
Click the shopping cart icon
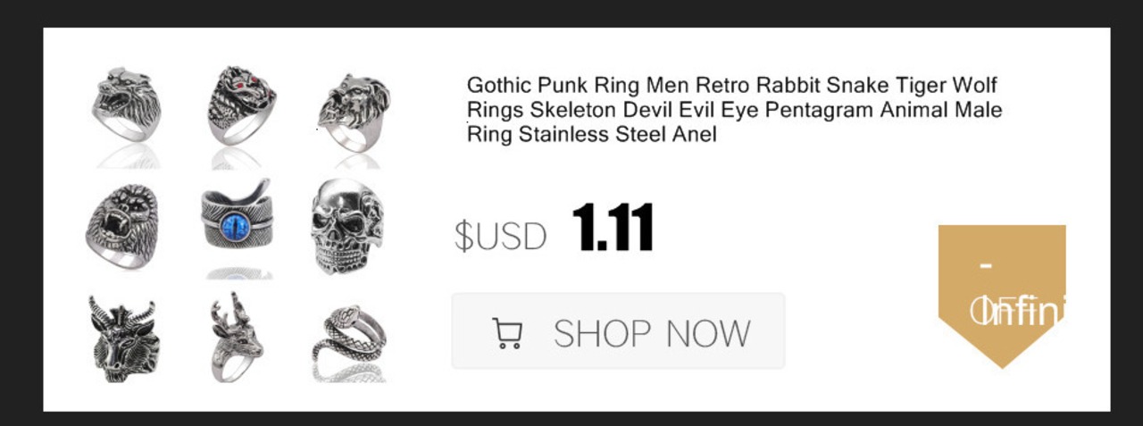click(x=507, y=333)
